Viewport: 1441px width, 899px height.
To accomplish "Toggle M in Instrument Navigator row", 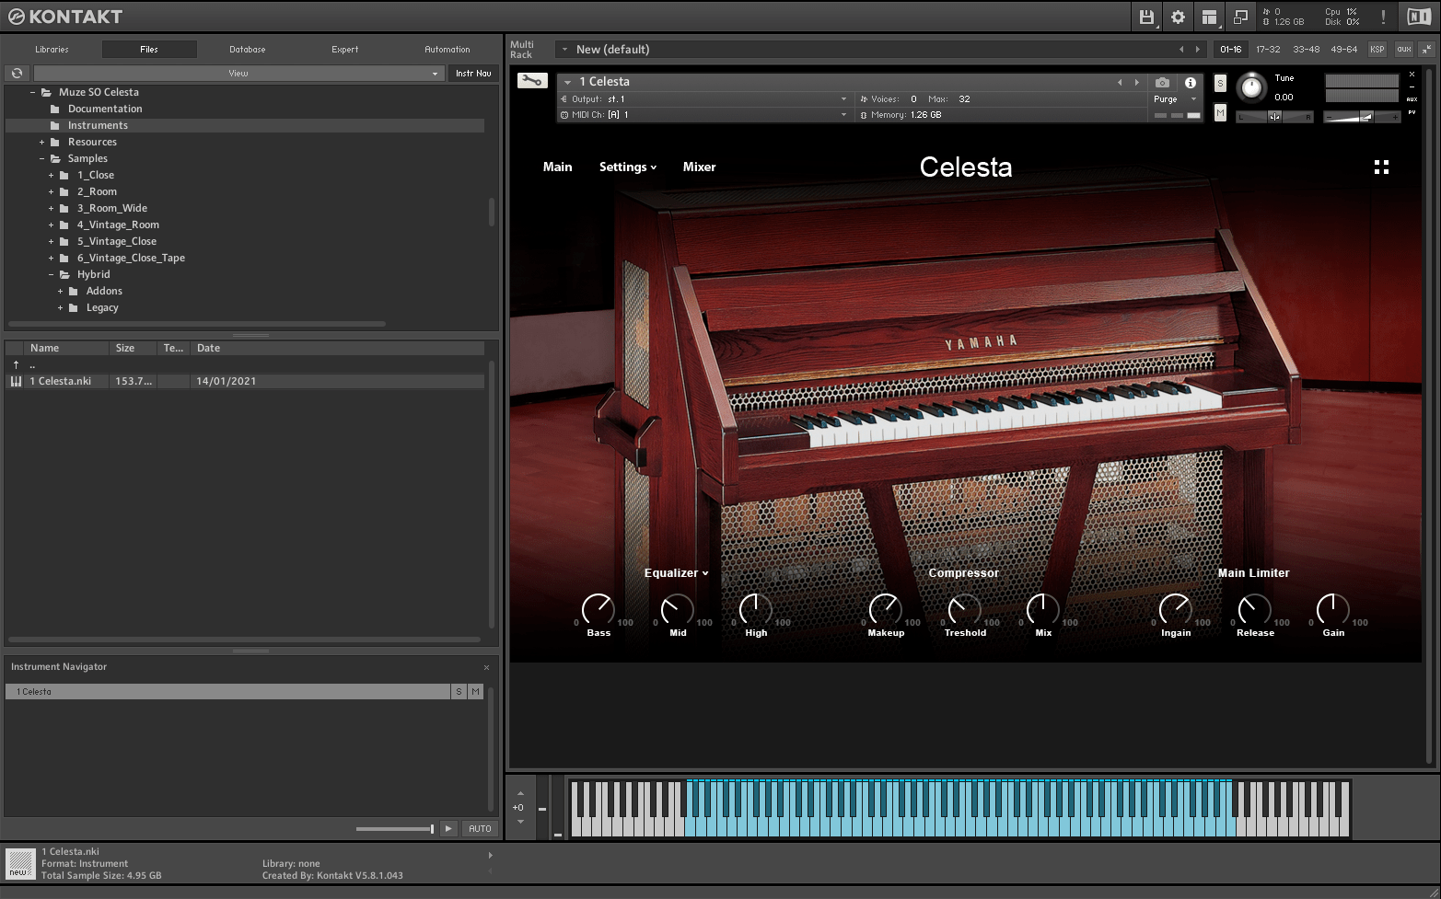I will tap(475, 691).
